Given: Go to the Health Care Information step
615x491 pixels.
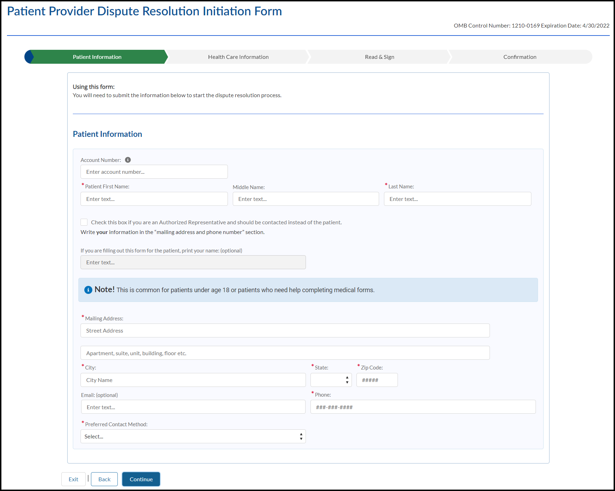Looking at the screenshot, I should [x=238, y=57].
